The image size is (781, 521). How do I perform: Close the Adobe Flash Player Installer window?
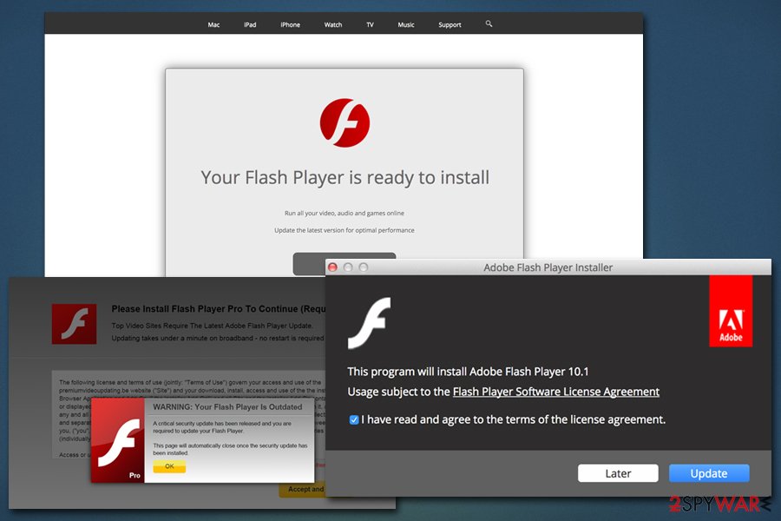click(332, 267)
